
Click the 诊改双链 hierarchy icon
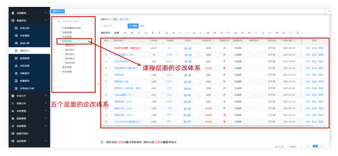pyautogui.click(x=16, y=66)
